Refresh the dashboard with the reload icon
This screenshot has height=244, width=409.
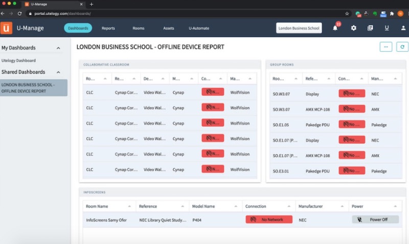(402, 47)
